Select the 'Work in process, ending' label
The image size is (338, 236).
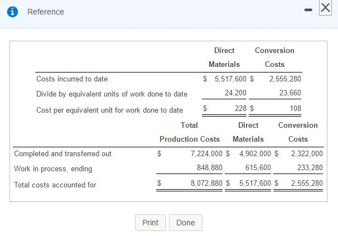coord(53,168)
